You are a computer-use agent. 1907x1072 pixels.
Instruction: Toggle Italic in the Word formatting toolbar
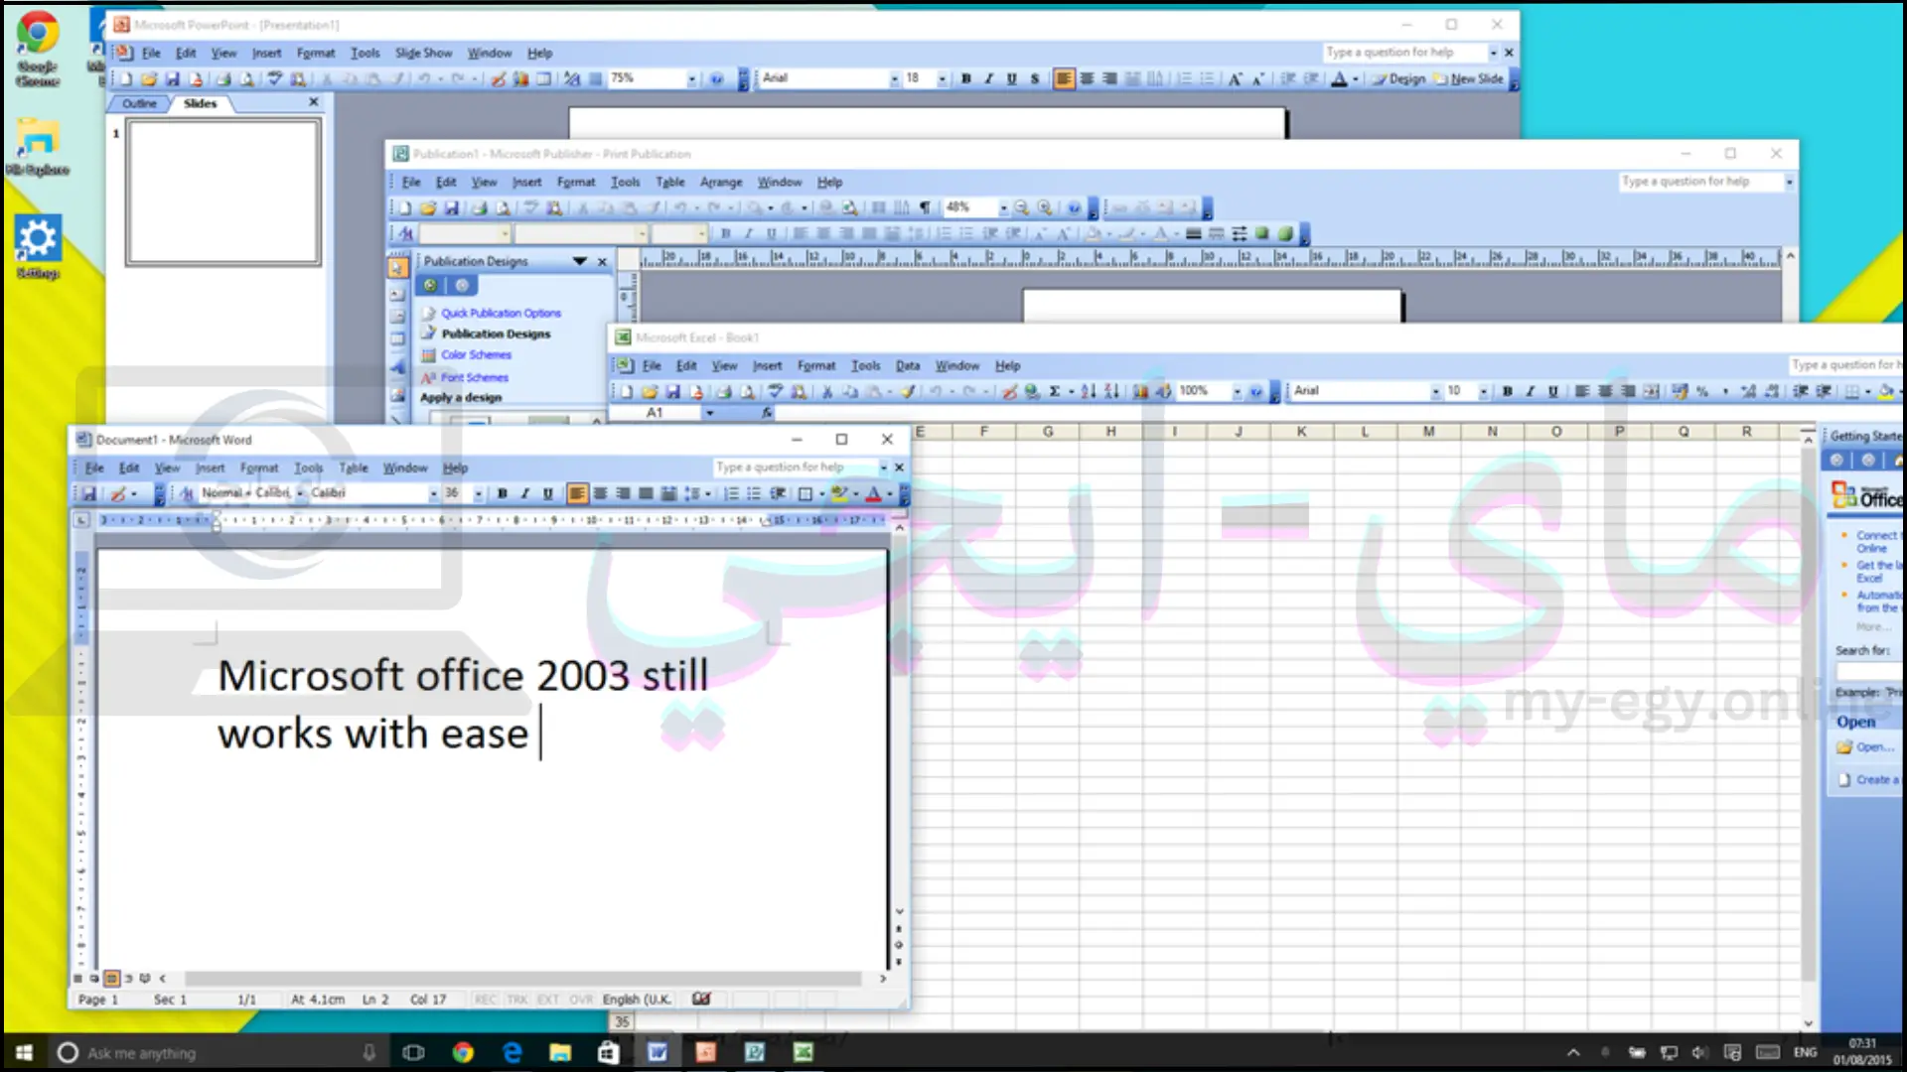525,493
